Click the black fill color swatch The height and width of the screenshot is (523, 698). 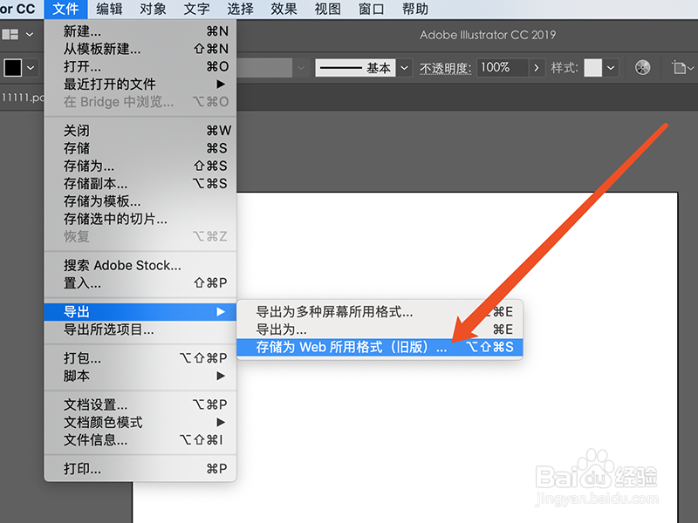13,68
